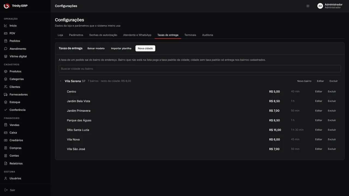Screen dimensions: 349x196
Task: Add Novo bairro to Vila Serena
Action: click(x=304, y=81)
